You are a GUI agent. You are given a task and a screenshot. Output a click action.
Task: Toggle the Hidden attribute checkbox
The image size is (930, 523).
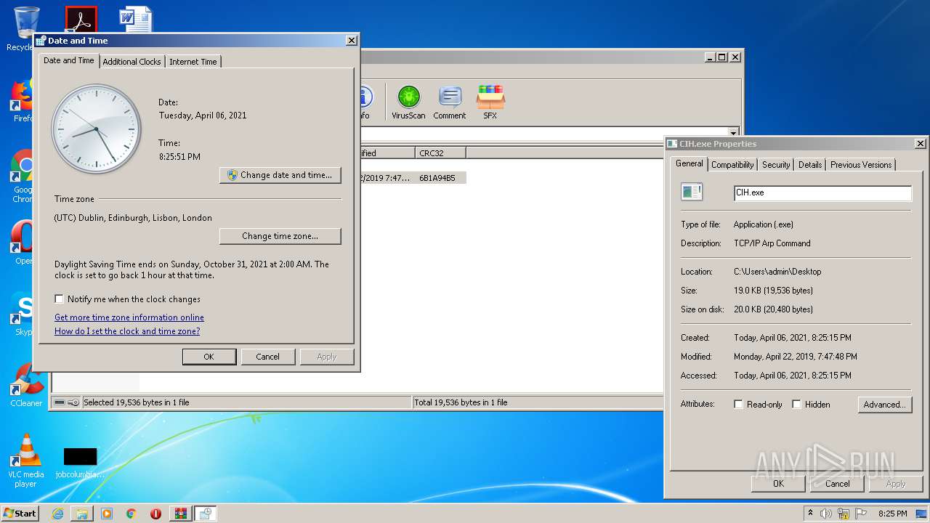[796, 405]
